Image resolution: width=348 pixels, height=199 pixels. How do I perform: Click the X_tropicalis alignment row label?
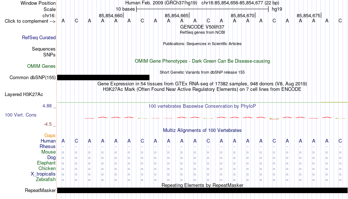click(x=43, y=174)
